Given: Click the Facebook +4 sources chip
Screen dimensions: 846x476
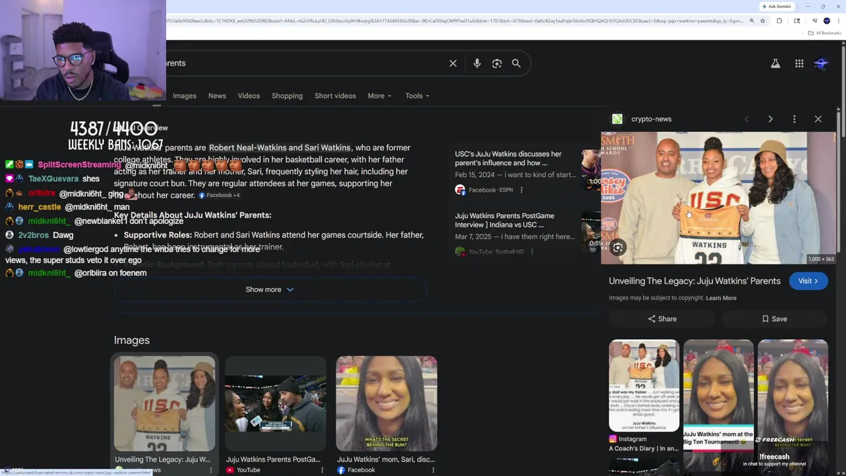Looking at the screenshot, I should coord(219,196).
